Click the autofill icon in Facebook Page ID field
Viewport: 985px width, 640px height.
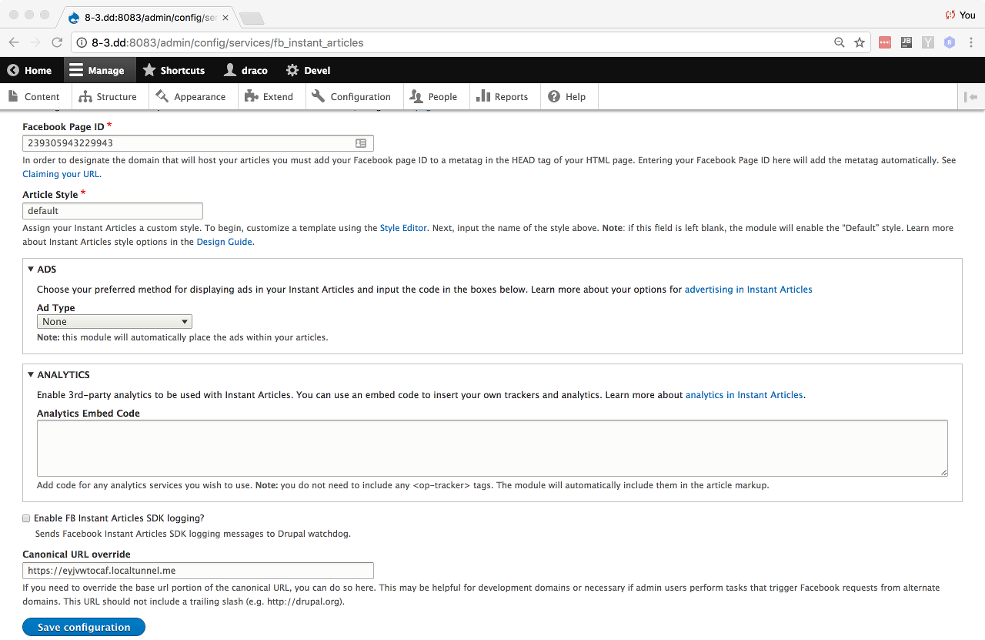(361, 143)
